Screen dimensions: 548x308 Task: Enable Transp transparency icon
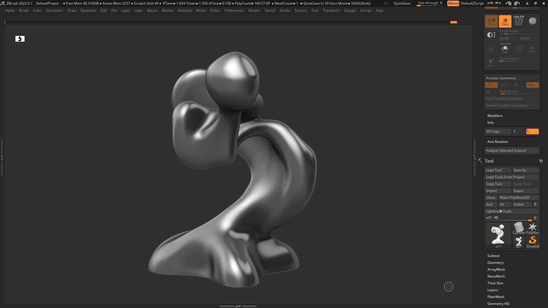(532, 49)
